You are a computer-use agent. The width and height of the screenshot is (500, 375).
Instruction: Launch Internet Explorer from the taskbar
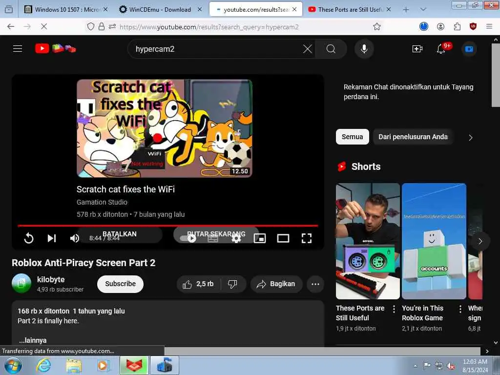pyautogui.click(x=43, y=365)
